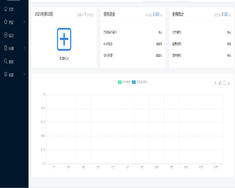Click the 货币资金 card title
This screenshot has height=188, width=235.
[x=109, y=14]
